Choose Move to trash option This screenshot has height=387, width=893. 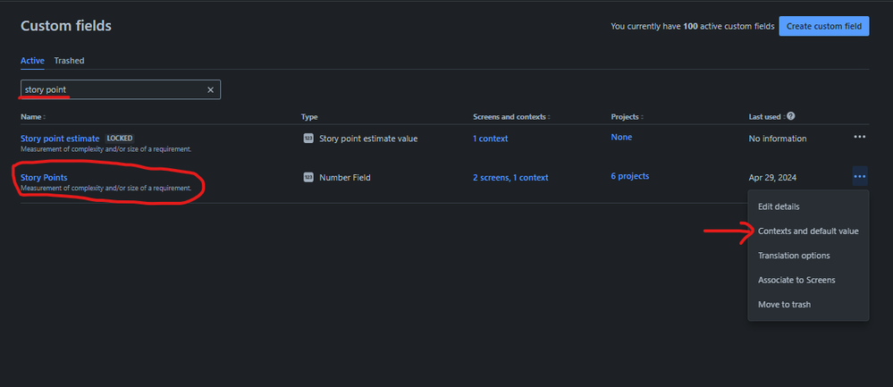coord(808,305)
